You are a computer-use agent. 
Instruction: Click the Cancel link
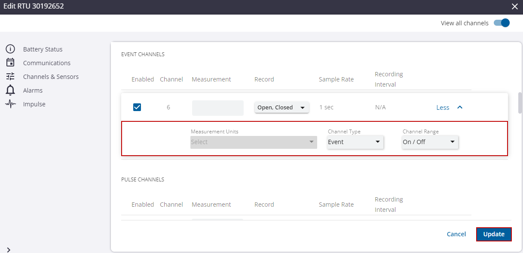[456, 234]
